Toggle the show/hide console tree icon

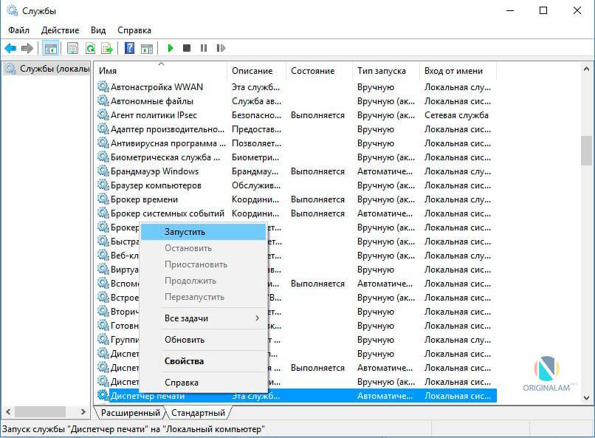pos(51,48)
